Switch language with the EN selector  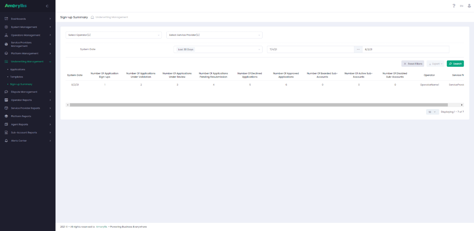tap(462, 6)
